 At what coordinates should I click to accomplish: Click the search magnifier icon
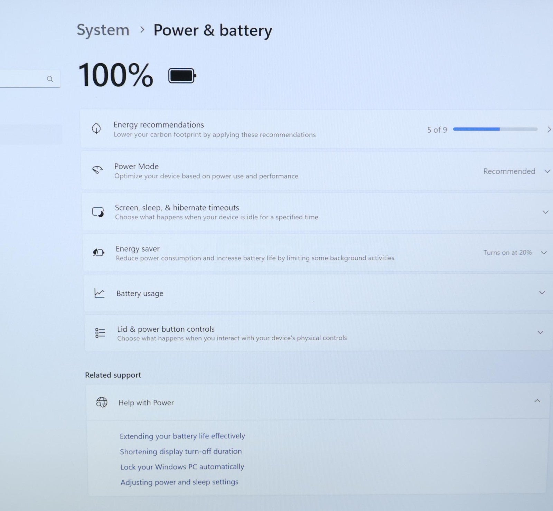50,79
